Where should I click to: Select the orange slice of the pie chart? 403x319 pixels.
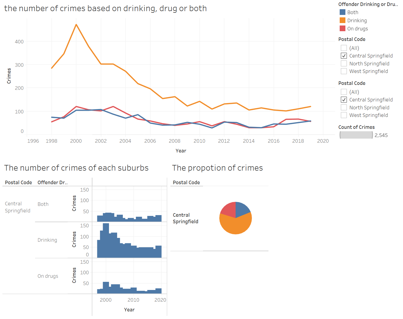tap(236, 226)
